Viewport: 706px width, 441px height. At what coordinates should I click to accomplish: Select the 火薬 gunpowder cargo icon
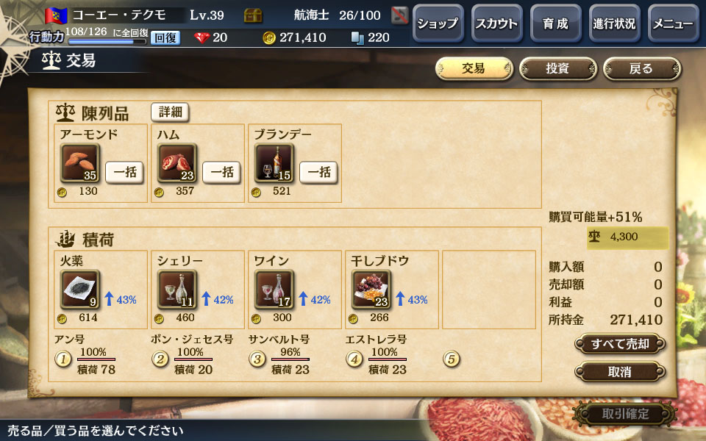(x=79, y=290)
